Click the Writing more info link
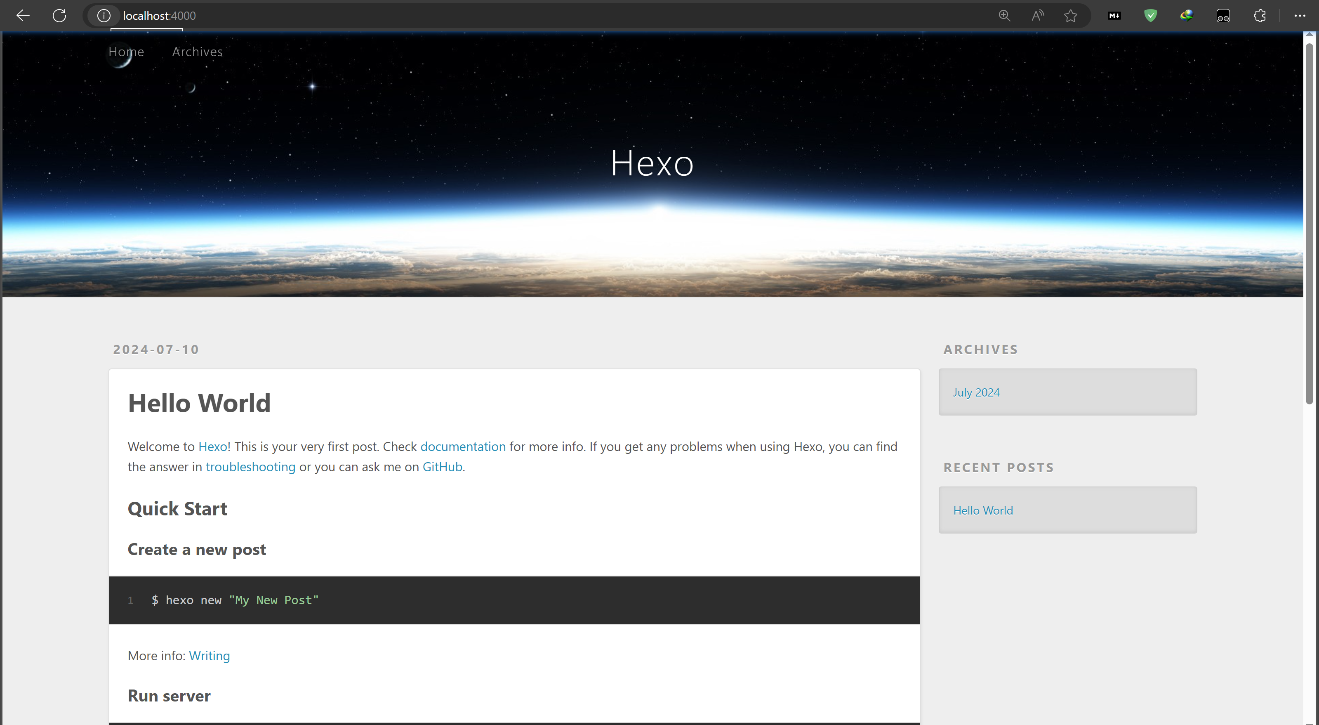Viewport: 1319px width, 725px height. pyautogui.click(x=209, y=656)
